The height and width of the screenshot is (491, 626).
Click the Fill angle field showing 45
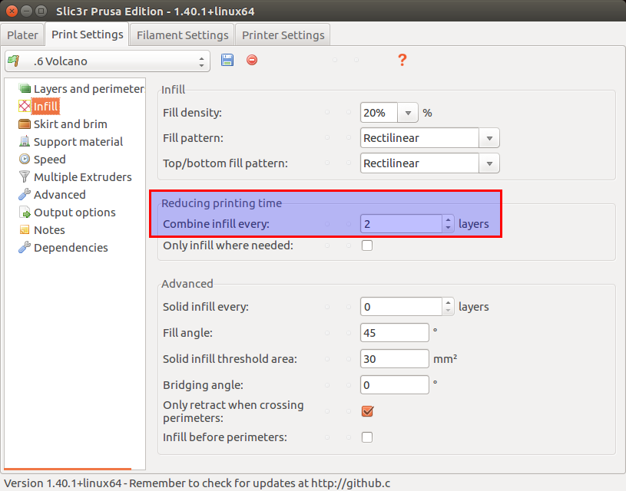coord(395,333)
